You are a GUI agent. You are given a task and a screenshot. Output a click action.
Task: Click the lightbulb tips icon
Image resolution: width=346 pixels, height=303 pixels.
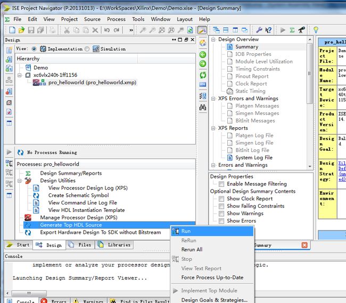click(x=316, y=30)
